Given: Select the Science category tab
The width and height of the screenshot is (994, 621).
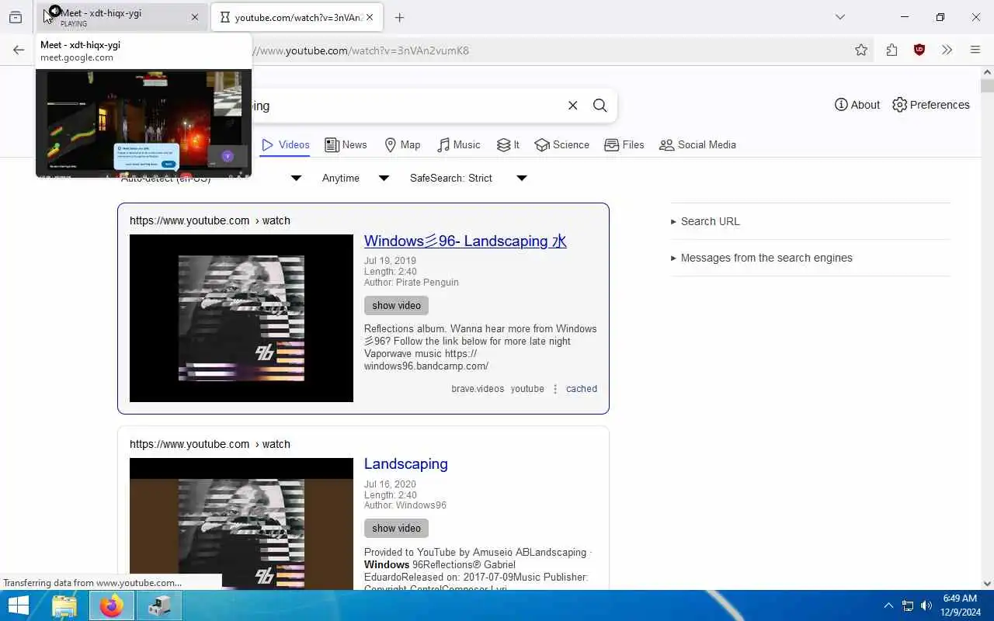Looking at the screenshot, I should (562, 145).
